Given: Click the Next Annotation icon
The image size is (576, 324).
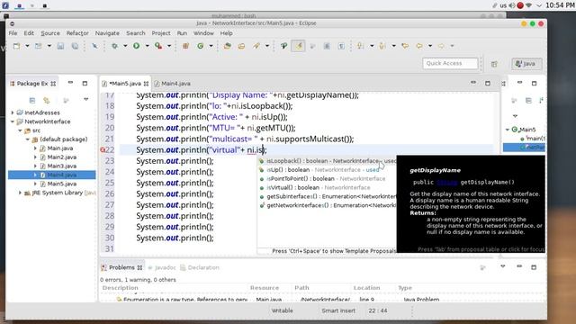Looking at the screenshot, I should coord(361,46).
